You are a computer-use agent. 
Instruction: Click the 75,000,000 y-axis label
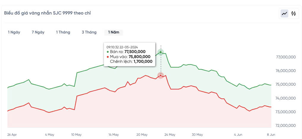pos(286,84)
